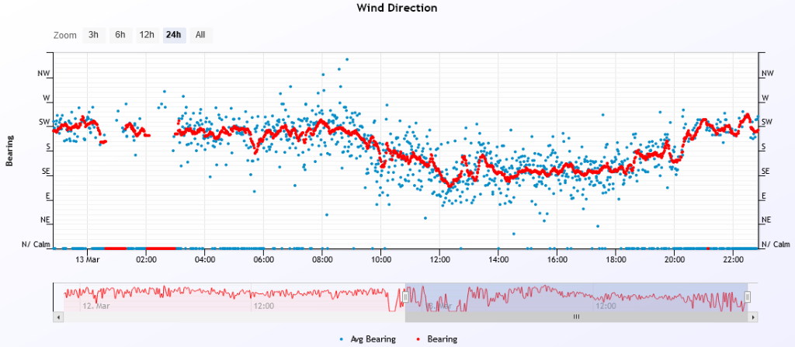Show all data with All zoom button
This screenshot has width=795, height=347.
(x=201, y=35)
